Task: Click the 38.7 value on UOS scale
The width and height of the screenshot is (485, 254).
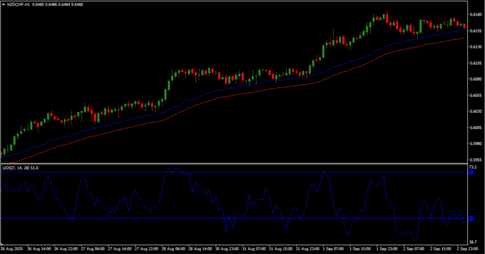Action: (473, 242)
